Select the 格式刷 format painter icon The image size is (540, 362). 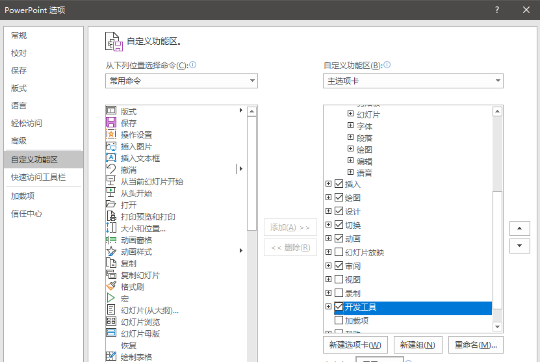tap(111, 286)
